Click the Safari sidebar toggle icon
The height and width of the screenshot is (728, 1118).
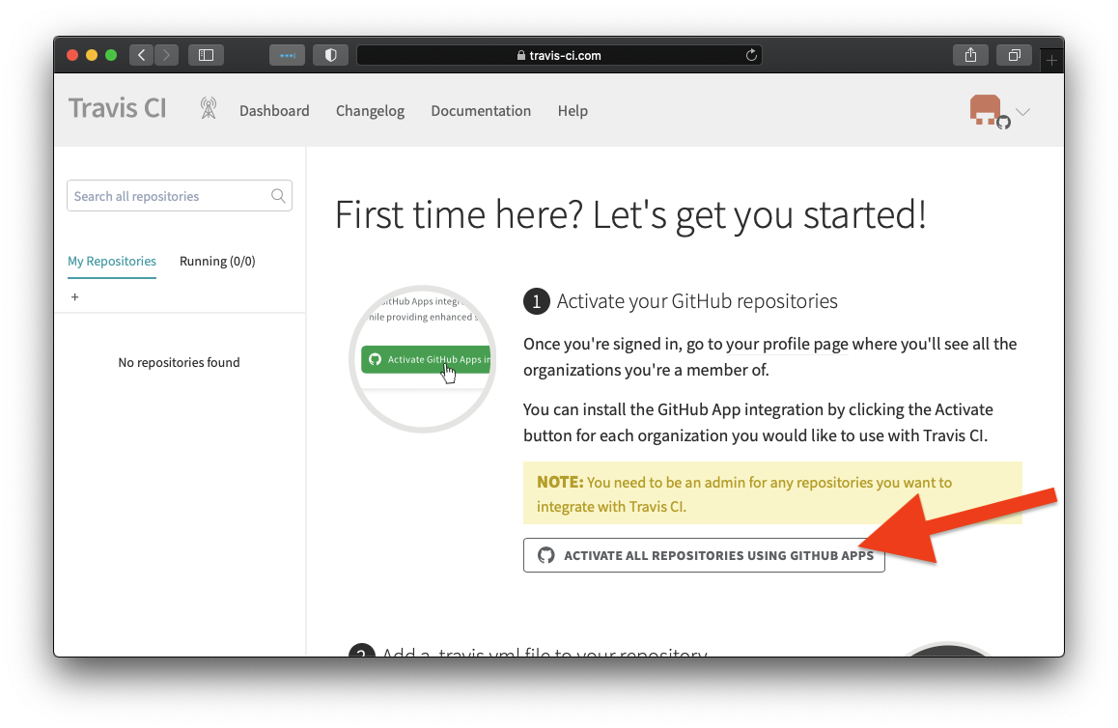206,55
